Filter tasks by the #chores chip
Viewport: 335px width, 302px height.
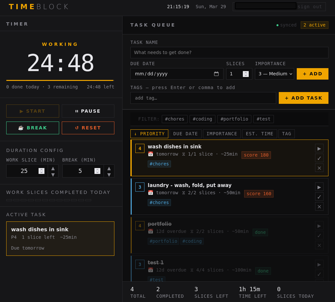click(x=175, y=119)
